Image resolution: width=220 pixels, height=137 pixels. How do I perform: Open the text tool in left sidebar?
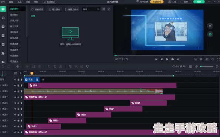click(x=3, y=27)
